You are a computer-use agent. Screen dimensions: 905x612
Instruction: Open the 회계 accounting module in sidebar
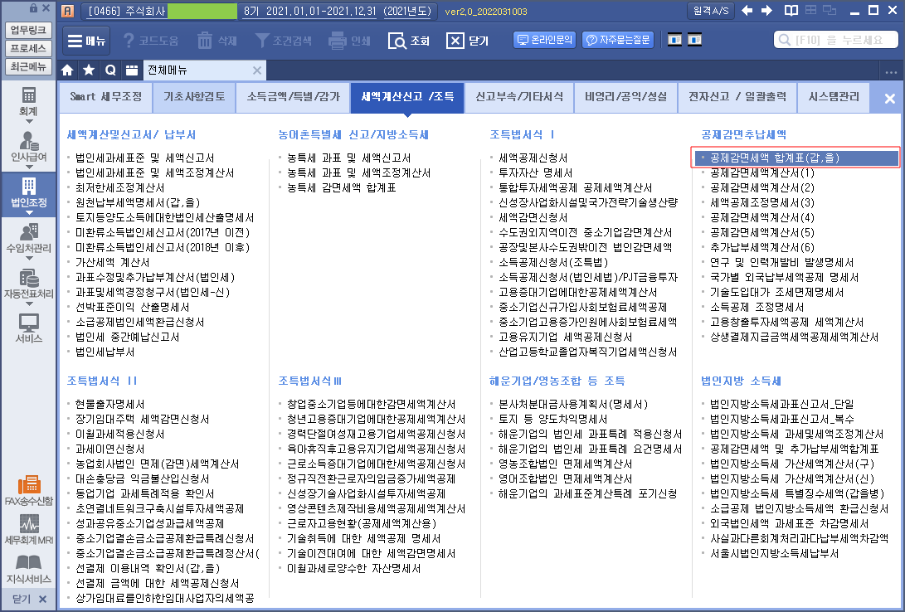point(28,100)
